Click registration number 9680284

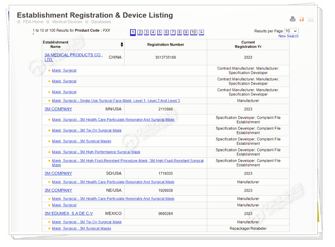point(165,214)
